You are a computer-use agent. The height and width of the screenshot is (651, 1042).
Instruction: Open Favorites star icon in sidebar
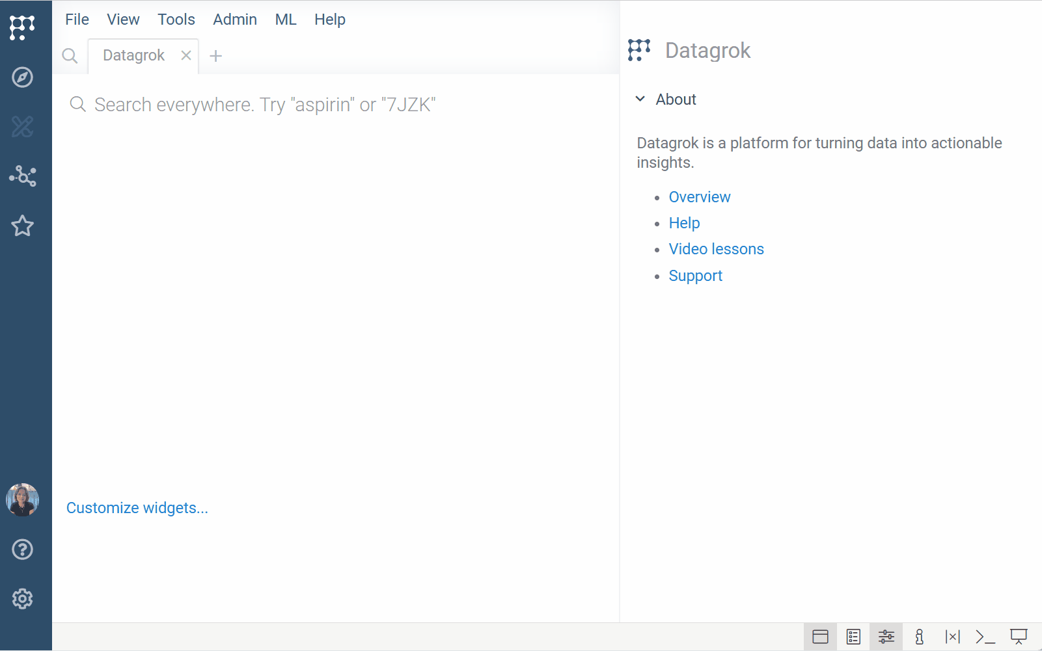click(x=23, y=226)
